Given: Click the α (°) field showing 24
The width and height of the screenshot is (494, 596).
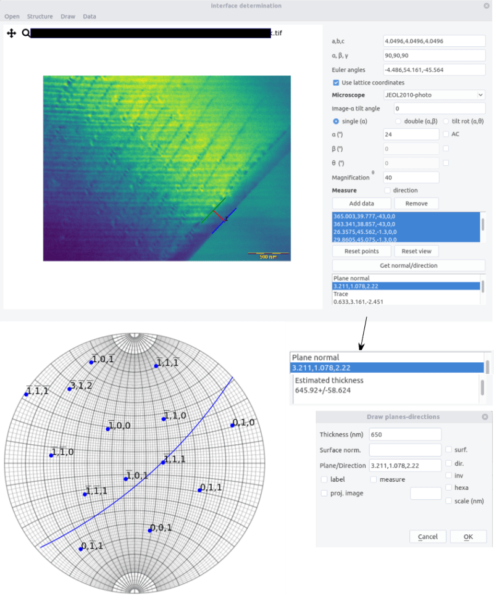Looking at the screenshot, I should (x=411, y=134).
